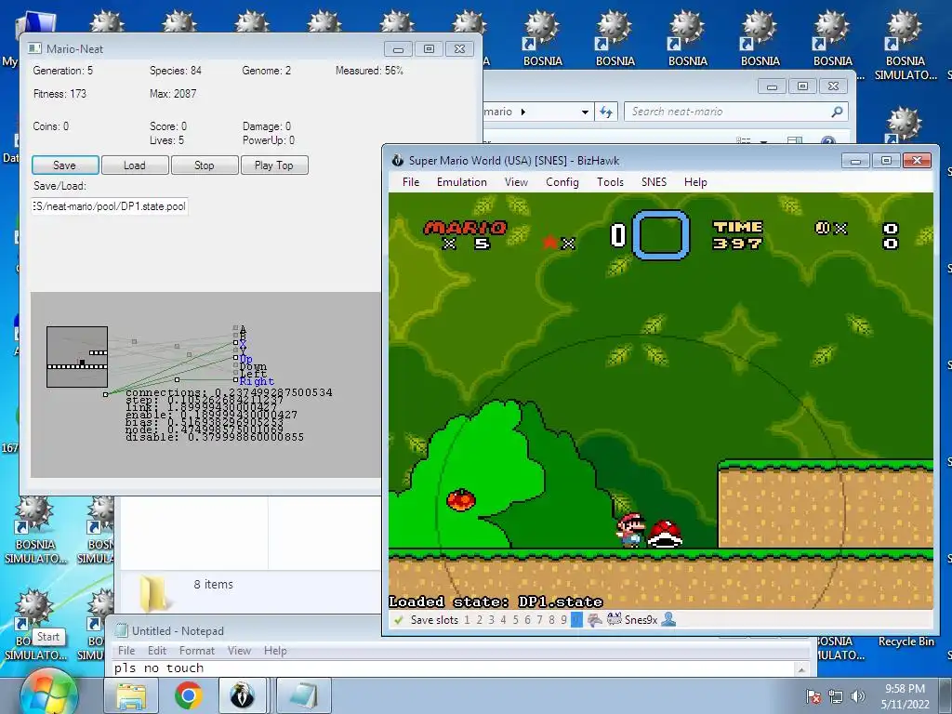Open the Emulation menu in BizHawk

tap(461, 182)
